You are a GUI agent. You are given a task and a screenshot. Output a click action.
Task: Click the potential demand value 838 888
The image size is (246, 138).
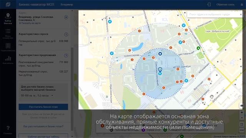63,41
